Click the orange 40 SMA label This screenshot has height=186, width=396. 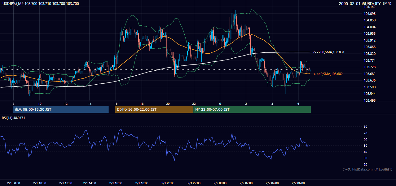coord(328,74)
